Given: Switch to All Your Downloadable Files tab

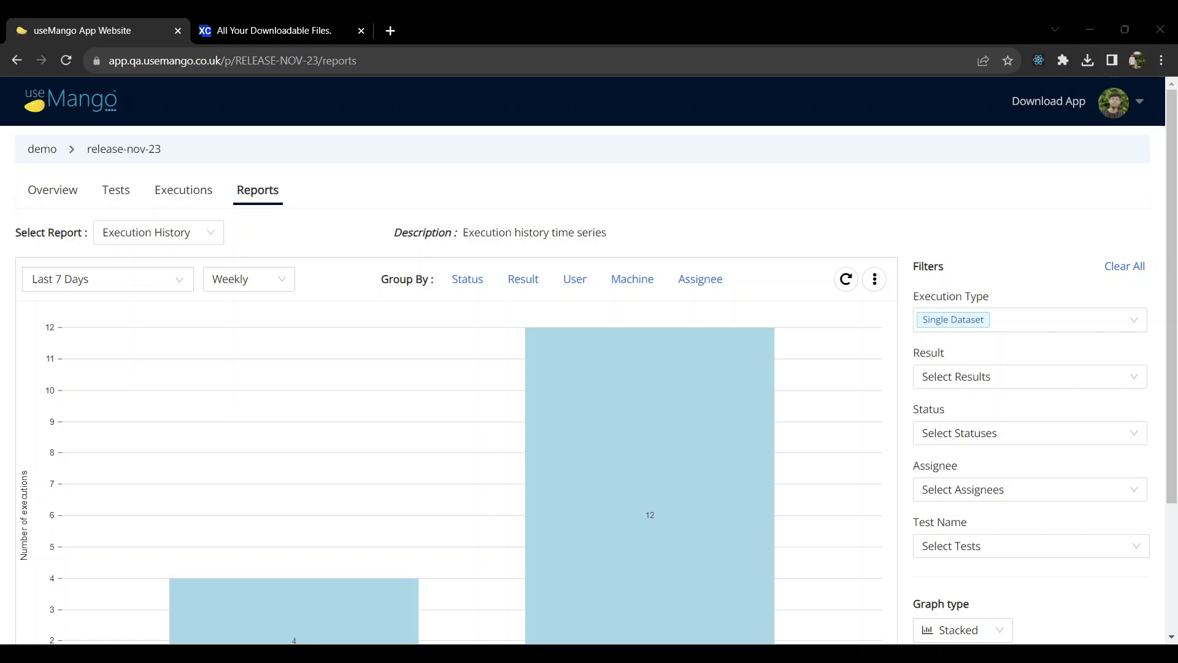Looking at the screenshot, I should click(x=274, y=31).
